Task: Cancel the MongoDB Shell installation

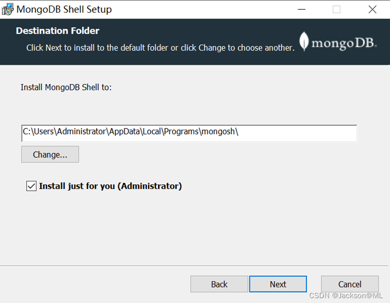Action: click(350, 284)
